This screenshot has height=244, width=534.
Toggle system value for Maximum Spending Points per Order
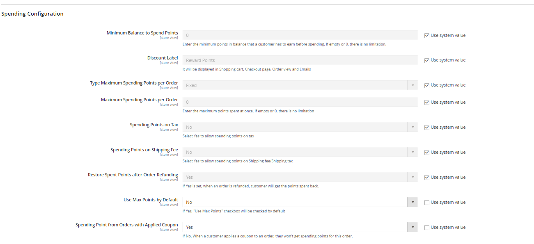427,103
